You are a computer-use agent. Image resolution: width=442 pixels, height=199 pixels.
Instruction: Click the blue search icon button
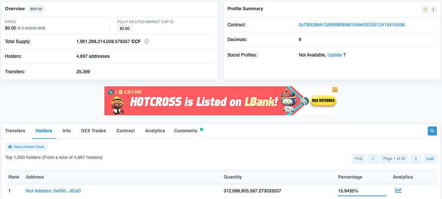coord(432,131)
